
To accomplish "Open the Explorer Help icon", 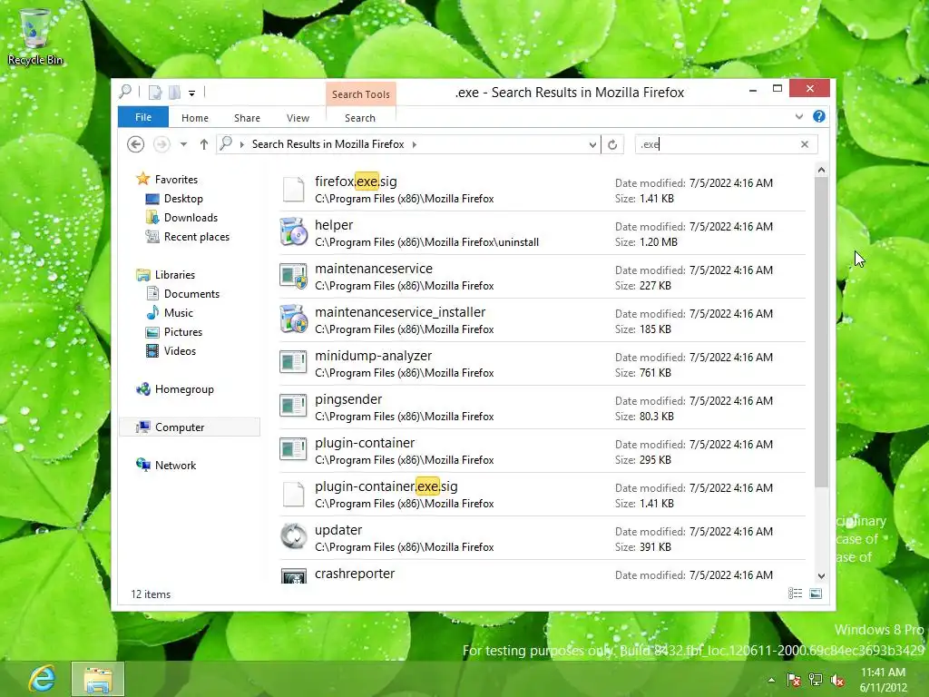I will (x=819, y=116).
